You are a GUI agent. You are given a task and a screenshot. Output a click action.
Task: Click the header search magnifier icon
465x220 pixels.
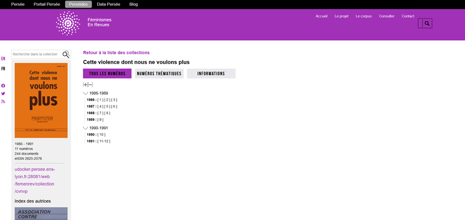pos(427,23)
